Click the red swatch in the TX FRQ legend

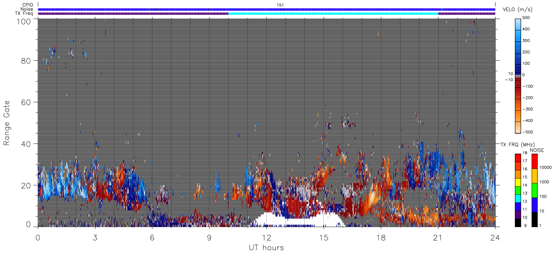click(518, 157)
